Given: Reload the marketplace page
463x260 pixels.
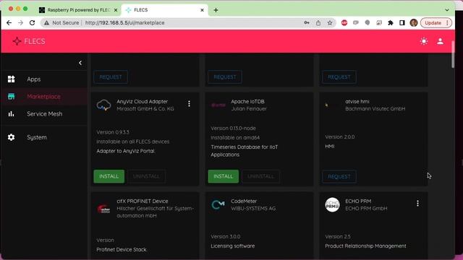Looking at the screenshot, I should click(32, 22).
